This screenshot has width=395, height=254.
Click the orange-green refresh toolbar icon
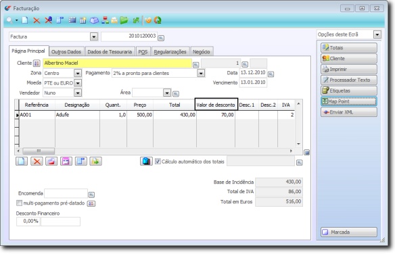(158, 20)
